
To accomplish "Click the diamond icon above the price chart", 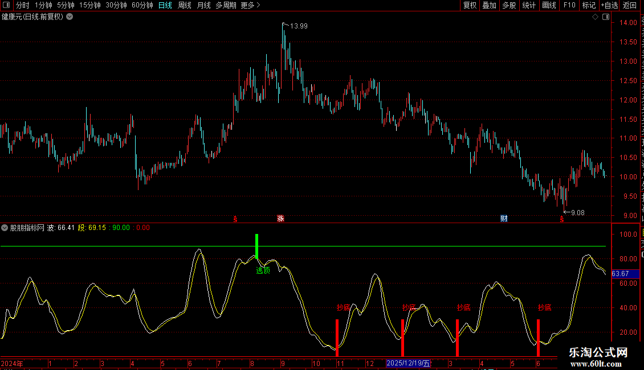I will coord(595,17).
